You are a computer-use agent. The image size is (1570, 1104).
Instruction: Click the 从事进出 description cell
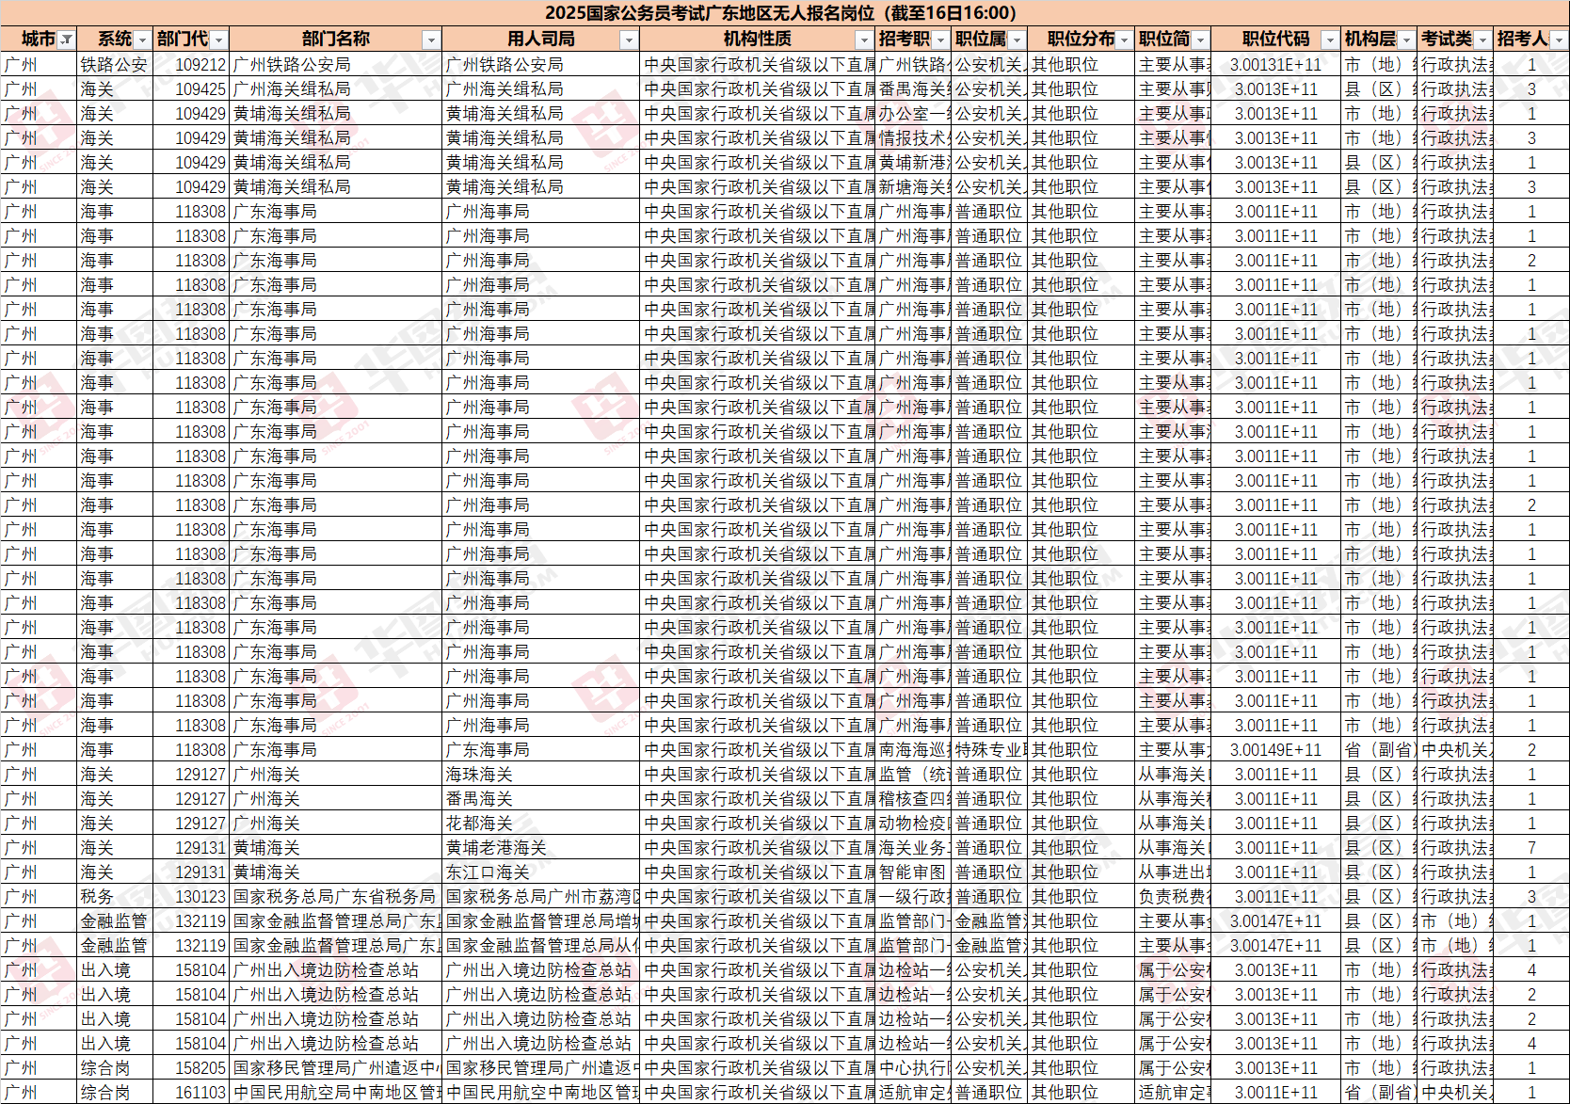[x=1173, y=872]
